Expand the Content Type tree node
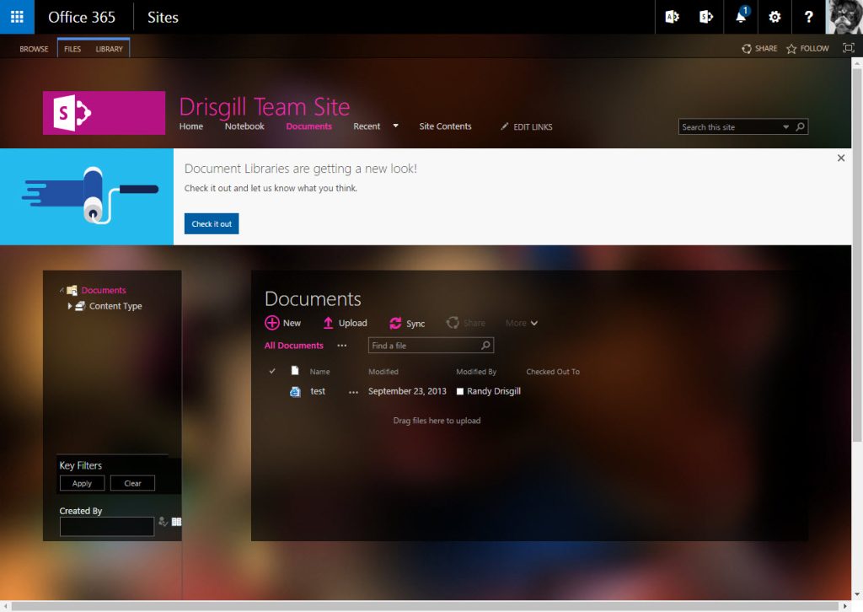 pyautogui.click(x=69, y=306)
